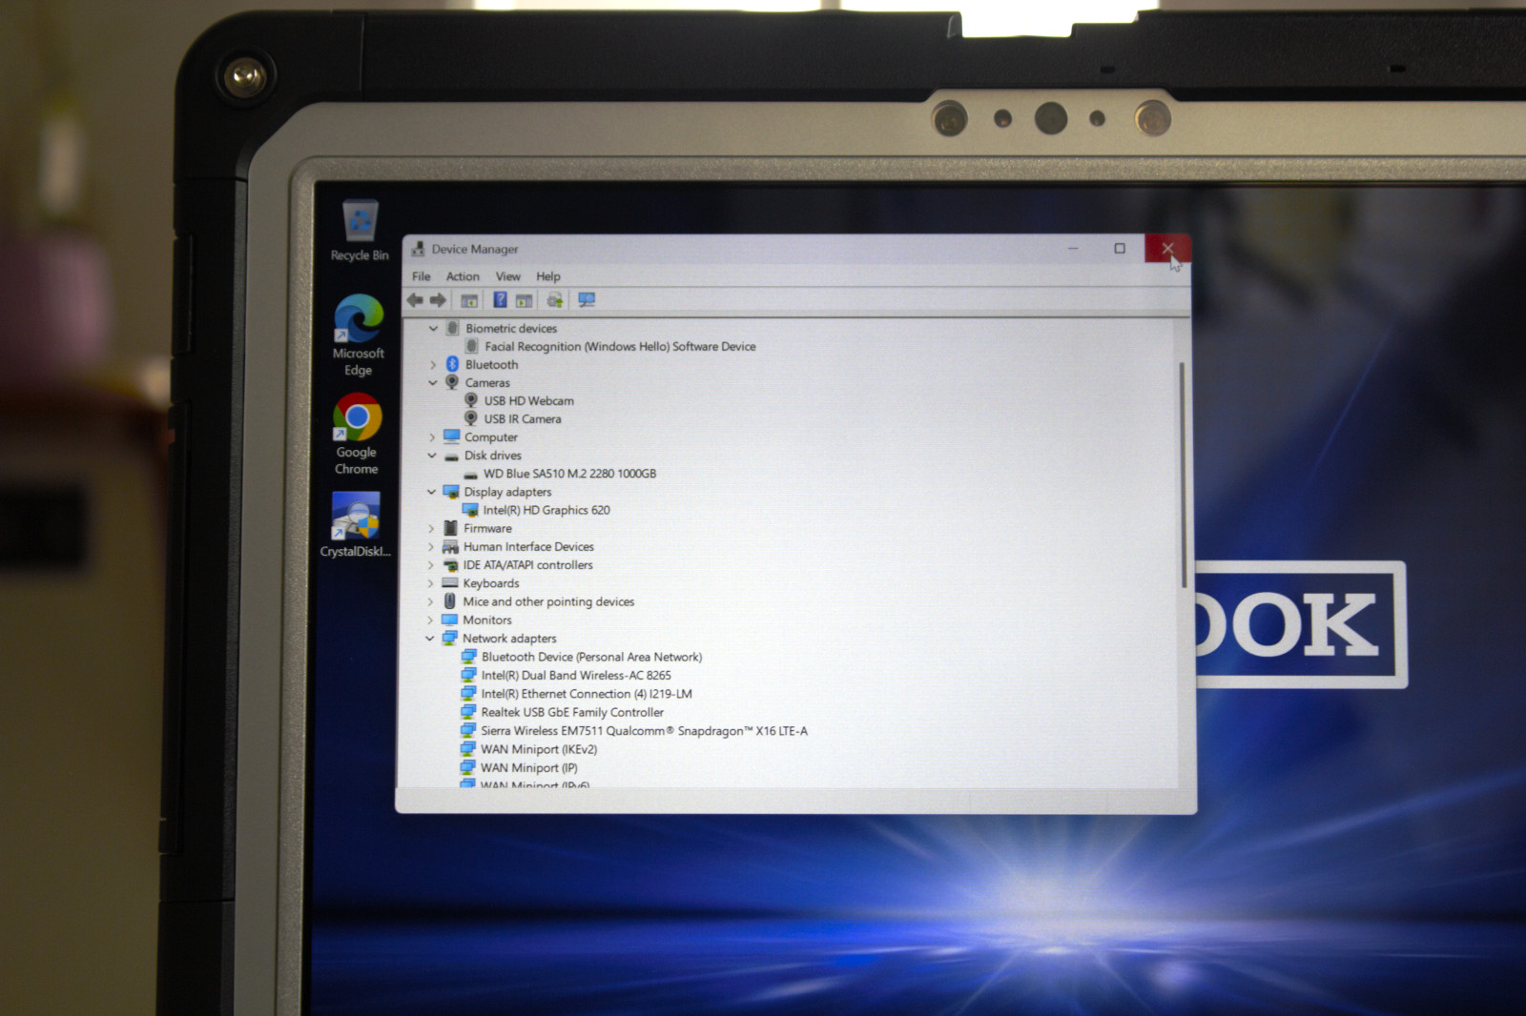Image resolution: width=1526 pixels, height=1016 pixels.
Task: Click the Device Manager title bar icon
Action: click(418, 249)
